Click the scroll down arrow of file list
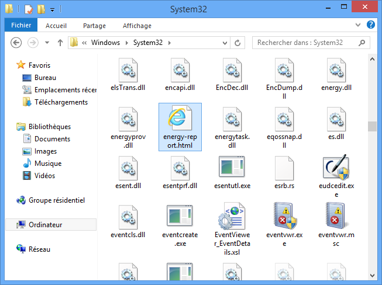The height and width of the screenshot is (285, 382). (x=372, y=275)
